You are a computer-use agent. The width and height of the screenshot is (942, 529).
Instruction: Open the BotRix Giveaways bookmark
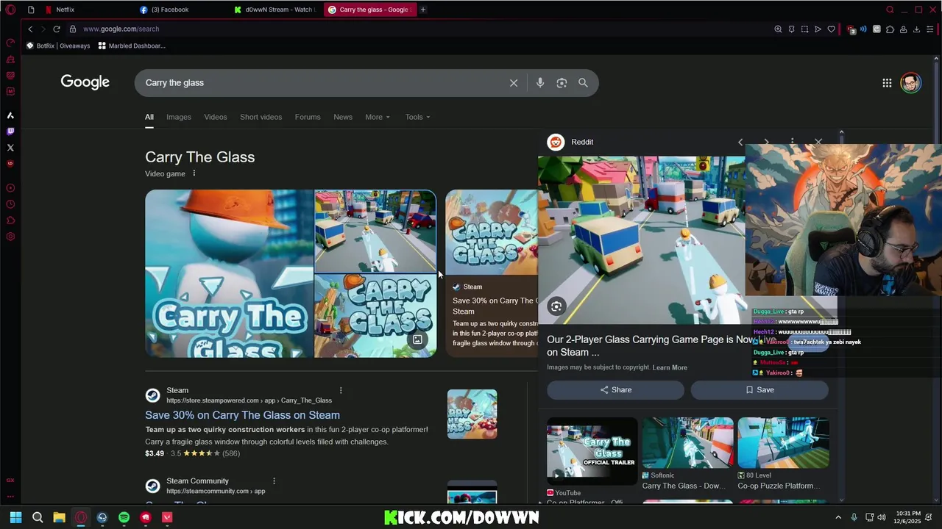58,46
